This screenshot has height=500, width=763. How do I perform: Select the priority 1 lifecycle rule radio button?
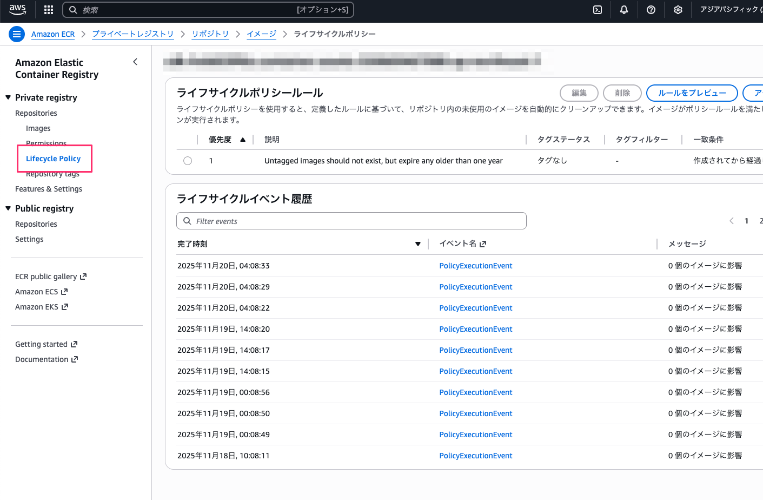[187, 160]
